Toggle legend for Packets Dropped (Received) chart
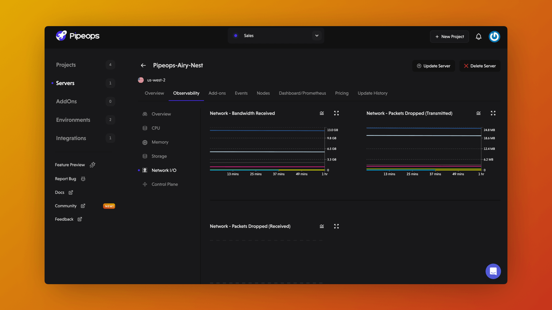This screenshot has width=552, height=310. 322,226
